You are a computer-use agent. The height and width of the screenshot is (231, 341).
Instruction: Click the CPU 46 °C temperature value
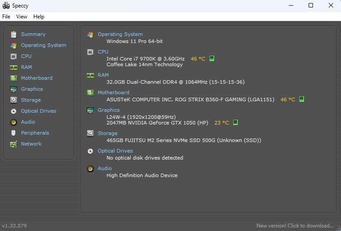[x=198, y=59]
